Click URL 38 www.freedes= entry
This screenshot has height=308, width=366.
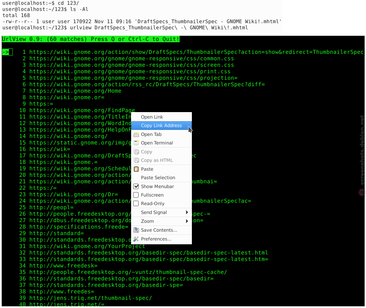(61, 291)
